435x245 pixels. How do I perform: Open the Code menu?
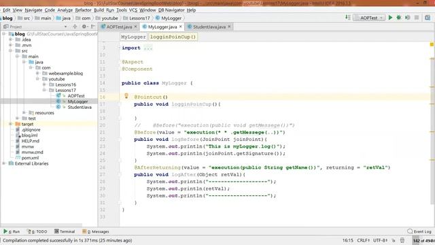pyautogui.click(x=50, y=10)
